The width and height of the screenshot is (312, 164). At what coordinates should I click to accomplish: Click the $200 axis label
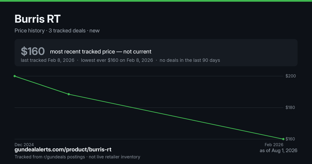290,76
